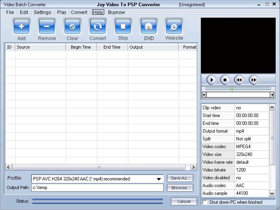Skip to previous in preview
The image size is (280, 210).
click(239, 80)
